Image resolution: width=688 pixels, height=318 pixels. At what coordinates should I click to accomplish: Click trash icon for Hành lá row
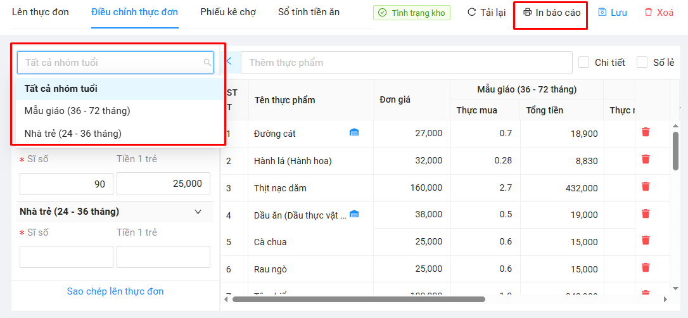[x=646, y=159]
